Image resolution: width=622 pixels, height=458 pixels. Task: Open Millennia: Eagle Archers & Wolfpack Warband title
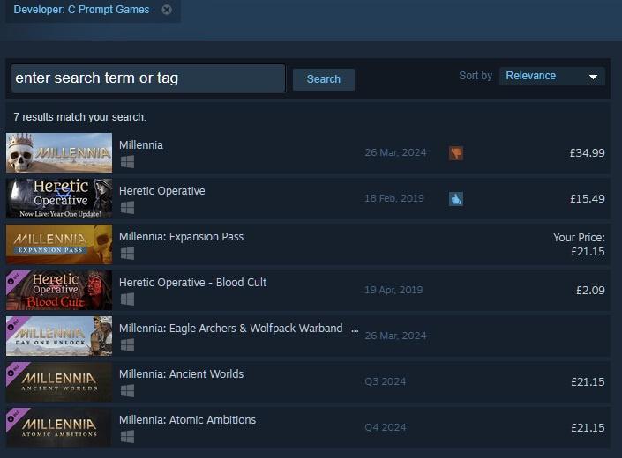pos(238,329)
